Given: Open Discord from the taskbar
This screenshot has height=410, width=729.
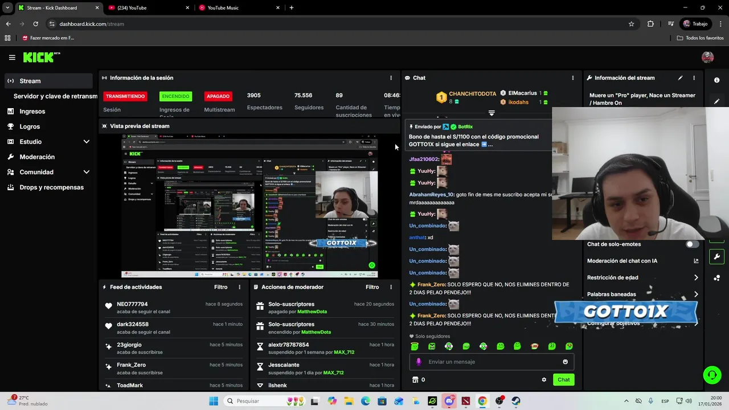Looking at the screenshot, I should (449, 401).
